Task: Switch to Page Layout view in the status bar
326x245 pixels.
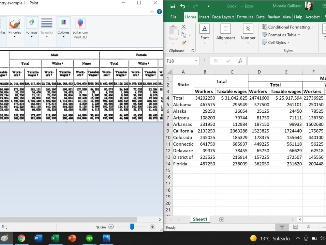Action: pos(295,227)
